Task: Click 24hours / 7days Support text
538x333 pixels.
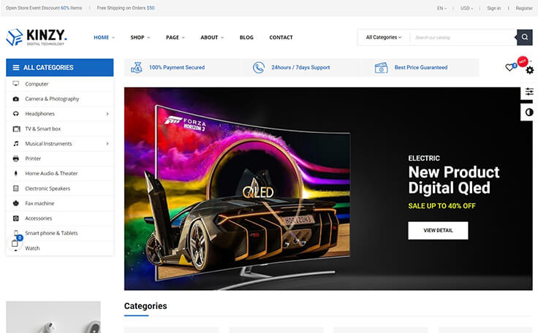Action: pyautogui.click(x=300, y=68)
